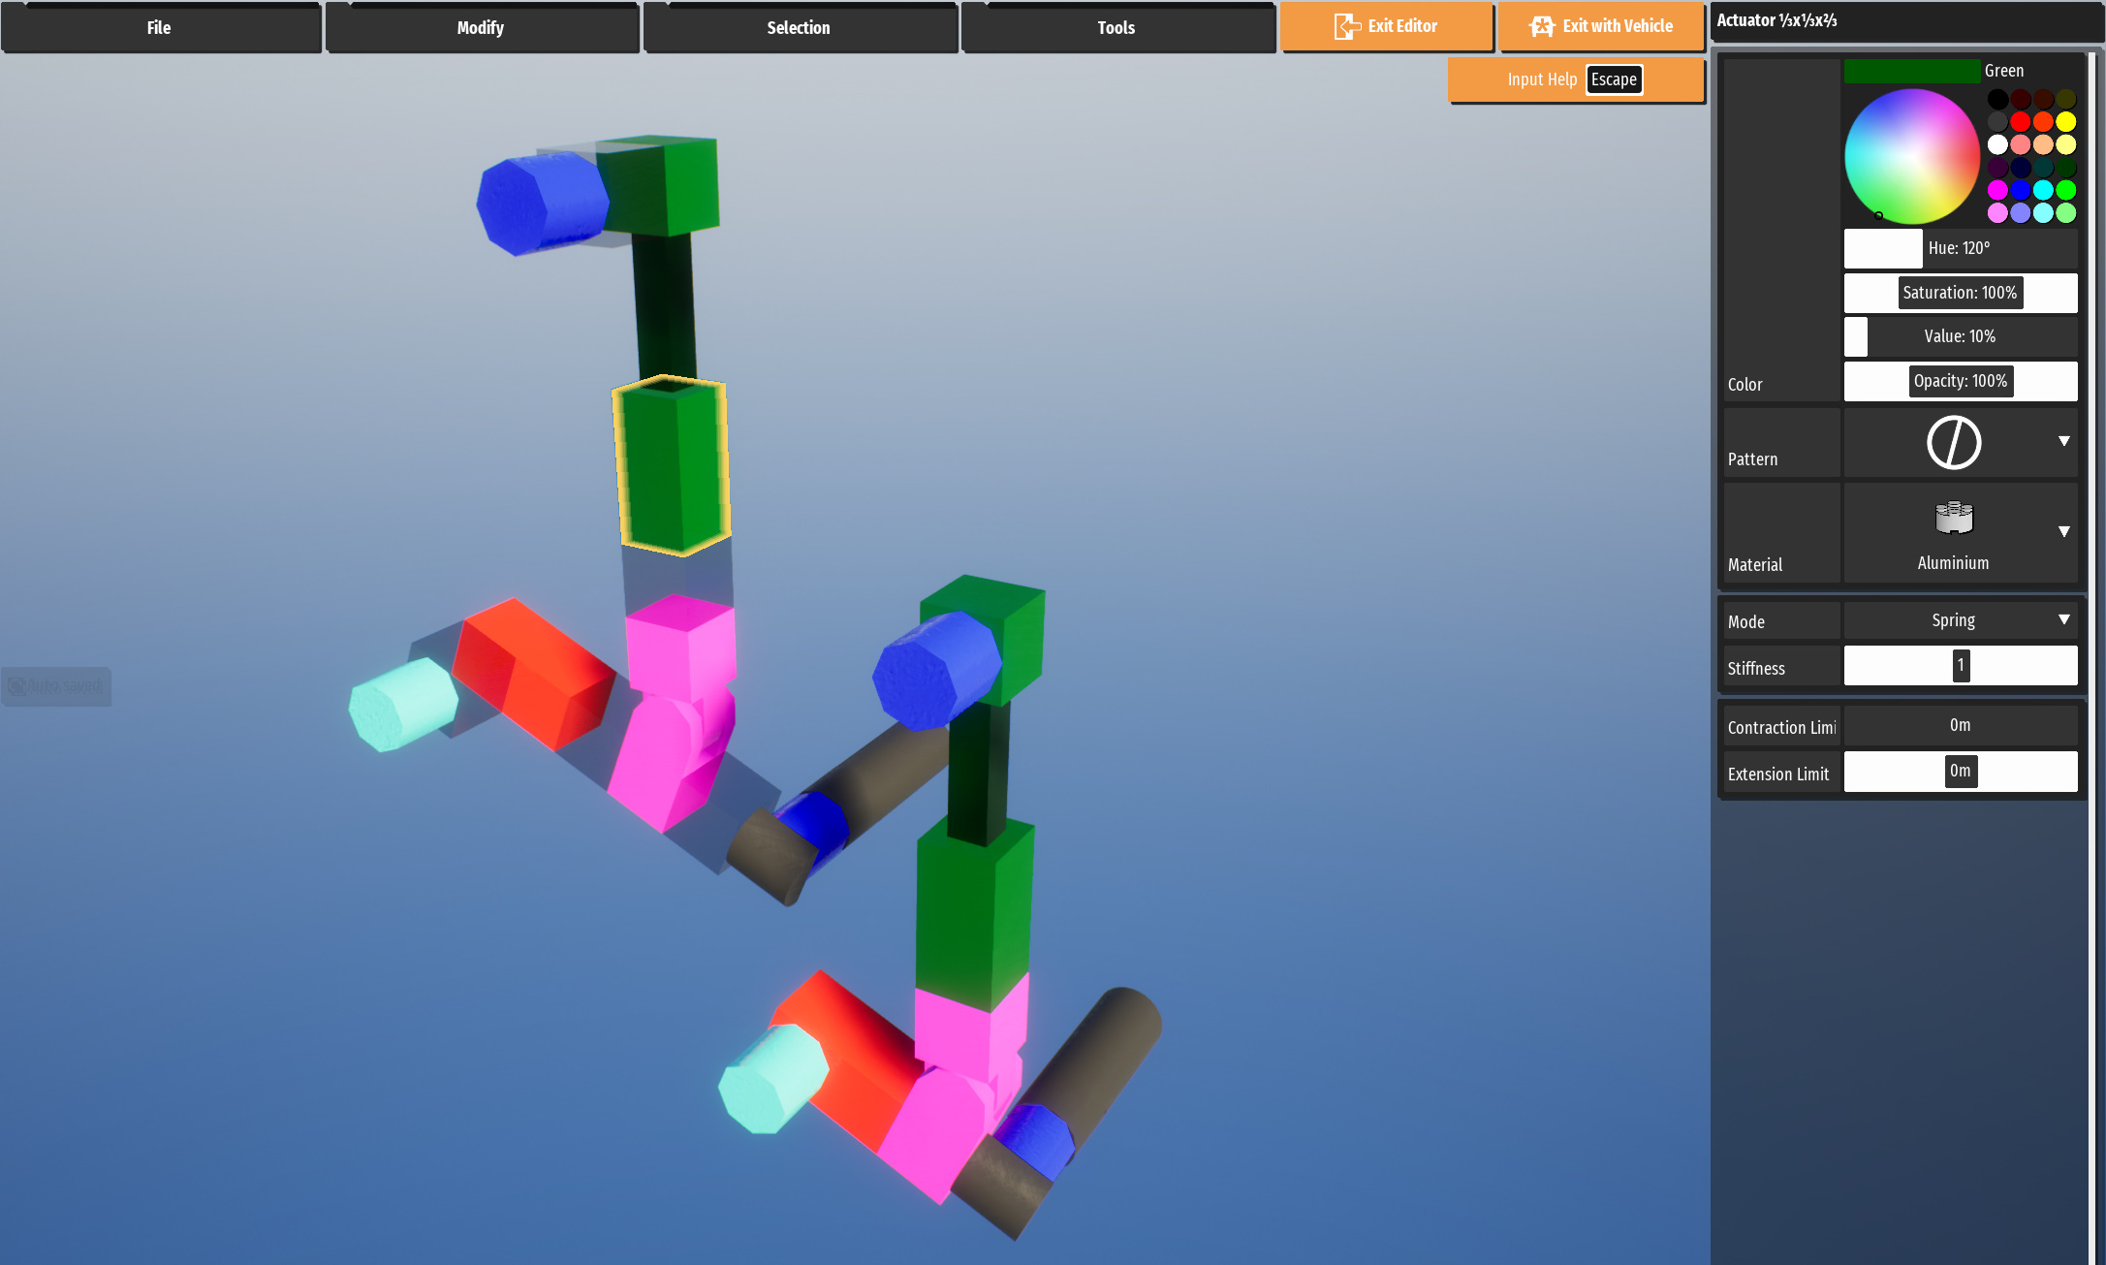Open the File menu
This screenshot has width=2106, height=1265.
[160, 27]
